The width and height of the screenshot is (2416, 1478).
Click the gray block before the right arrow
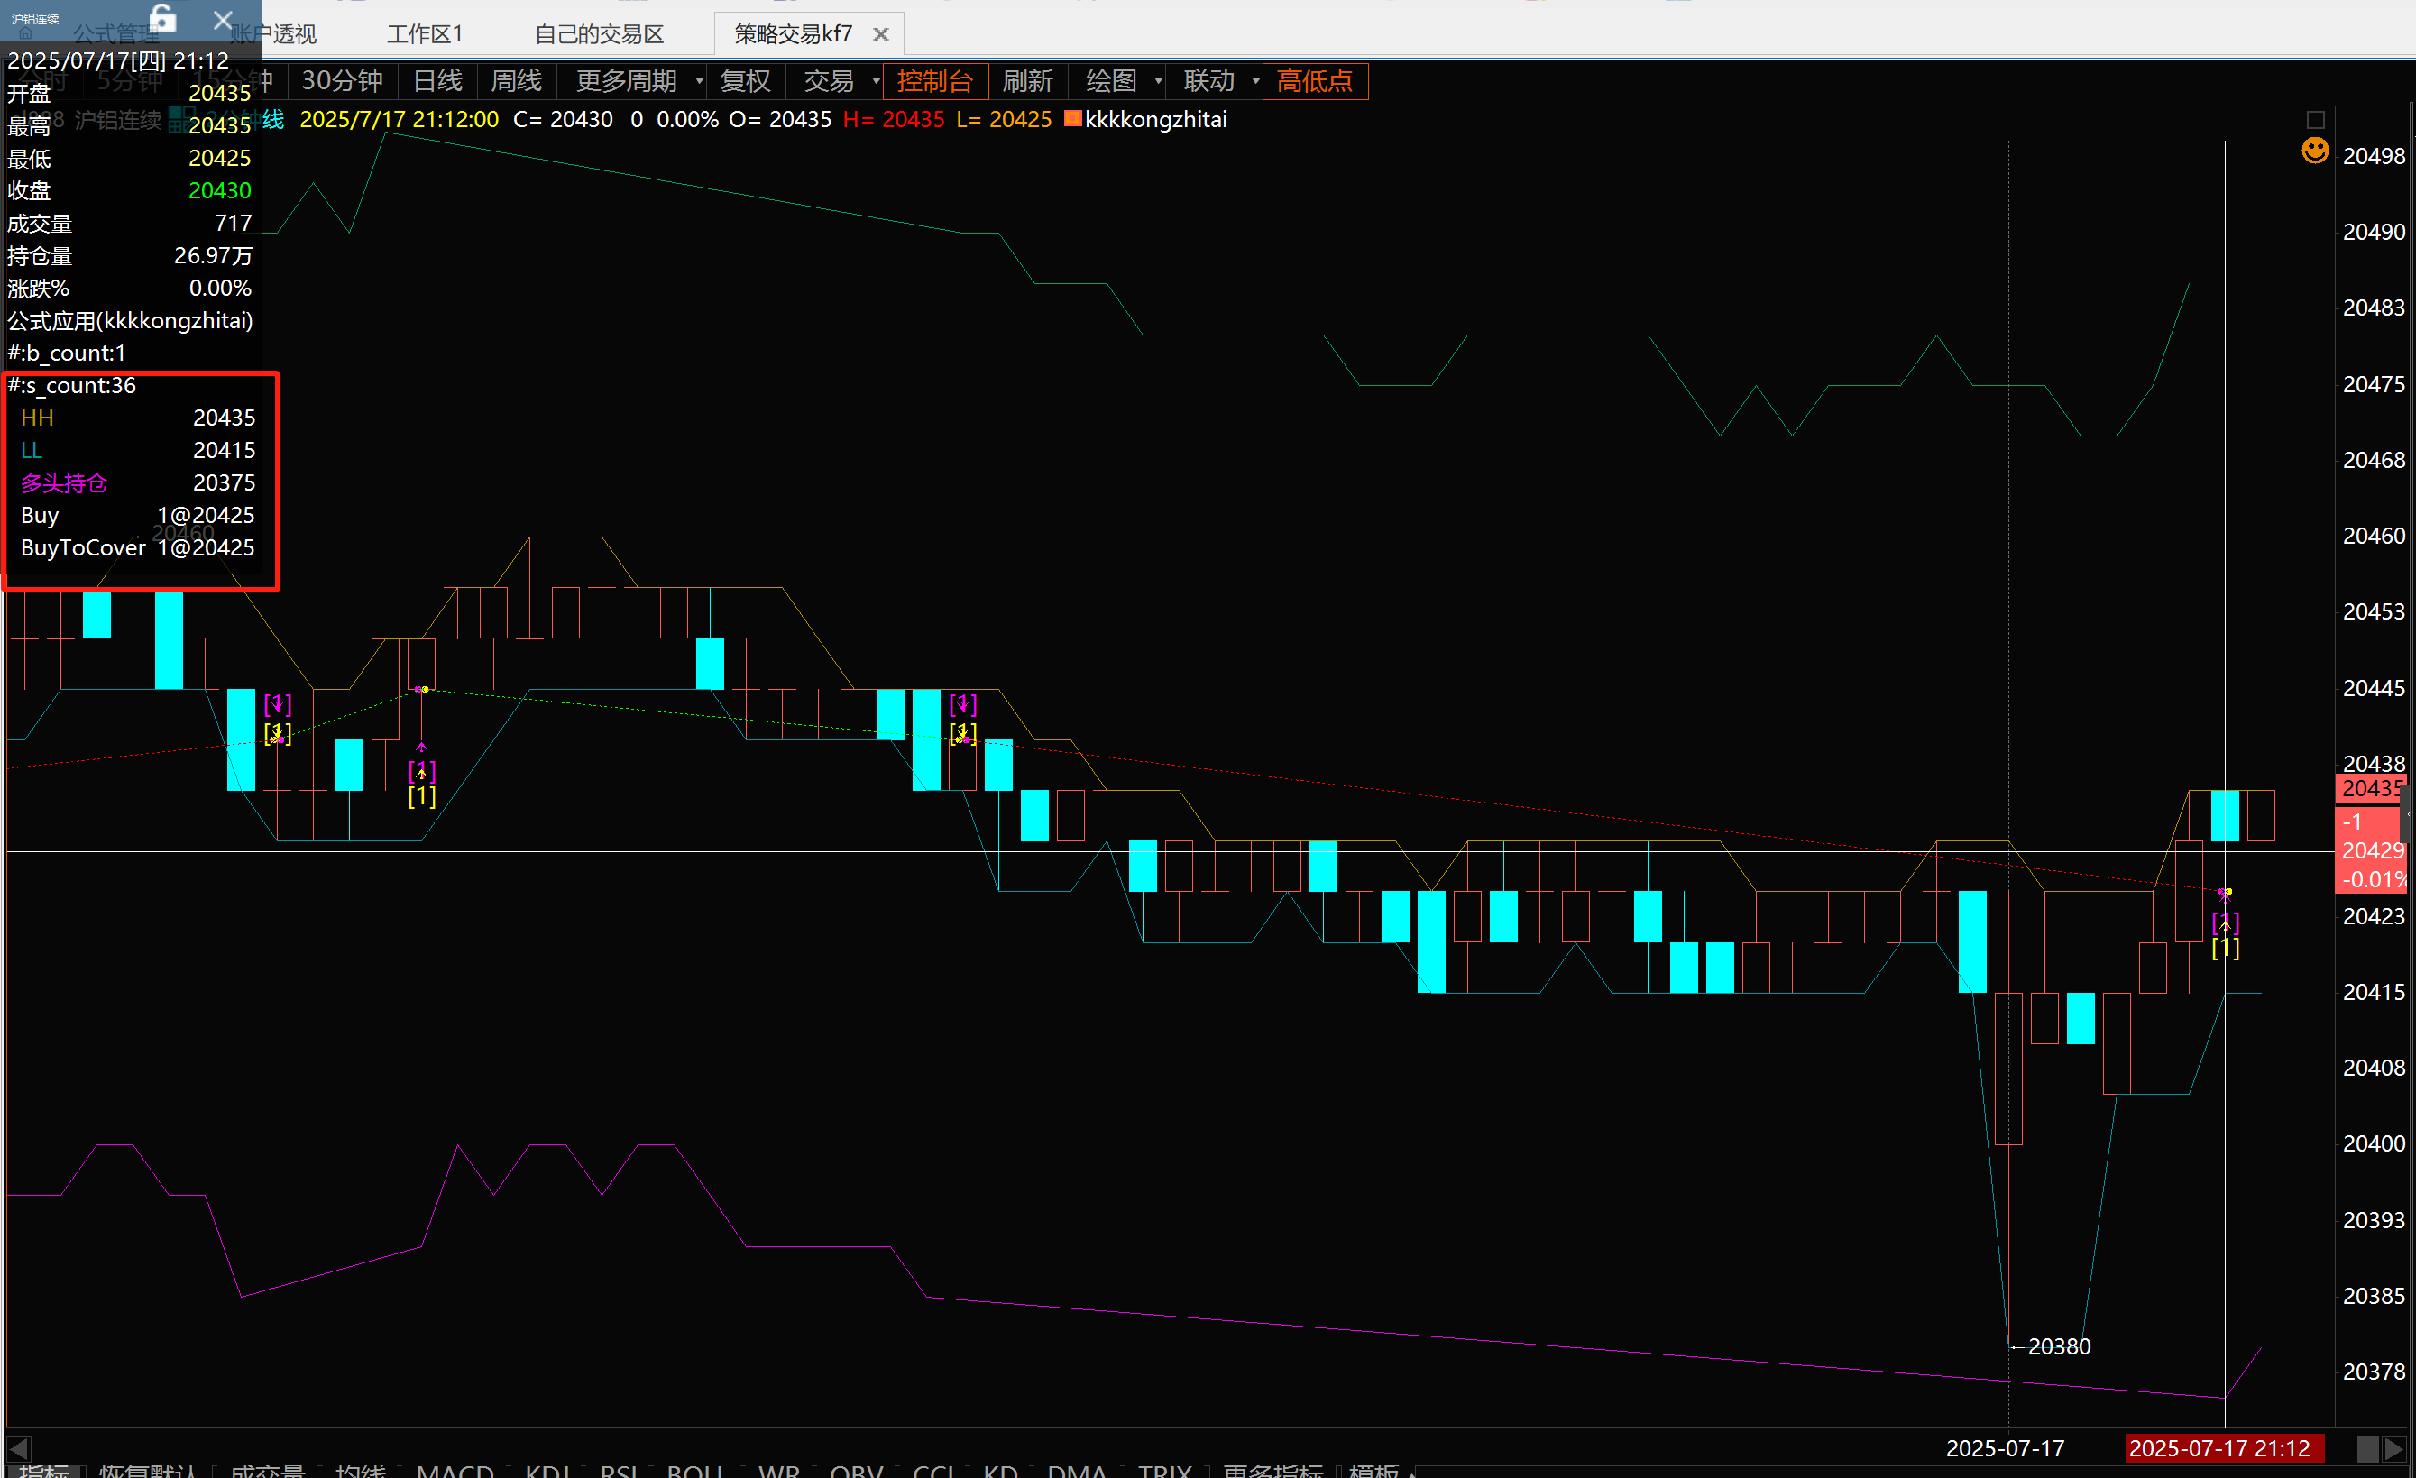click(2368, 1447)
